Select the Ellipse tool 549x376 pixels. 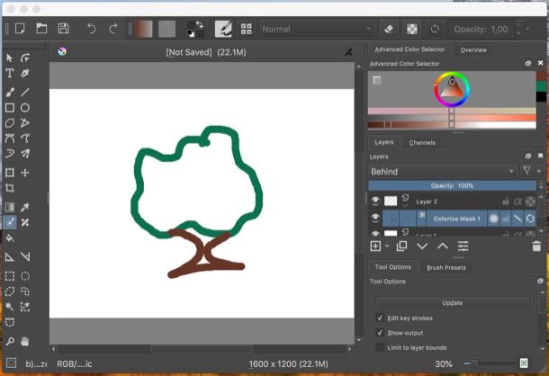[x=25, y=108]
